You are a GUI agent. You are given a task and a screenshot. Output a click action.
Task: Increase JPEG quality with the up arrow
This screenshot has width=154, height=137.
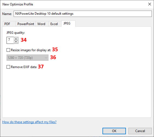coord(16,39)
